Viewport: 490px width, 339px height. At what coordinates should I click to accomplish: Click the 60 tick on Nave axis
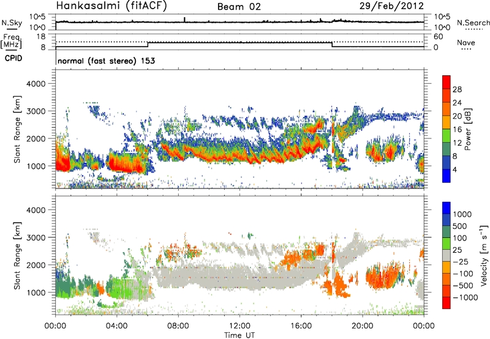pyautogui.click(x=438, y=37)
